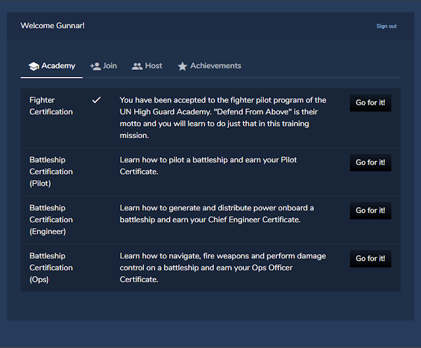
Task: Click the Fighter Certification completed checkmark
Action: click(97, 100)
